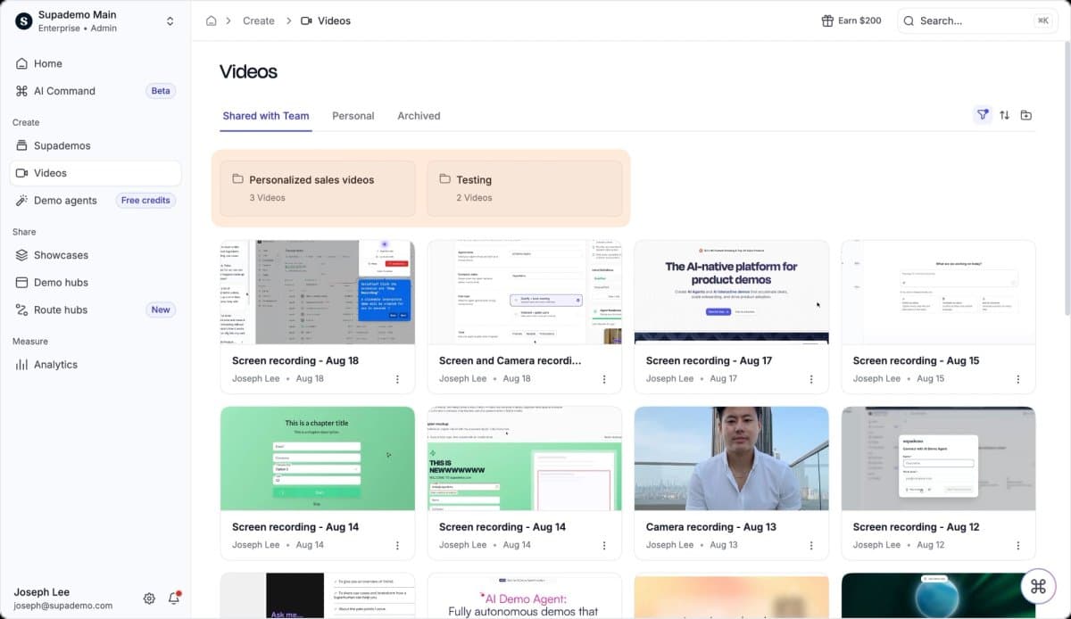This screenshot has height=619, width=1071.
Task: Click the Videos page heading
Action: [x=248, y=71]
